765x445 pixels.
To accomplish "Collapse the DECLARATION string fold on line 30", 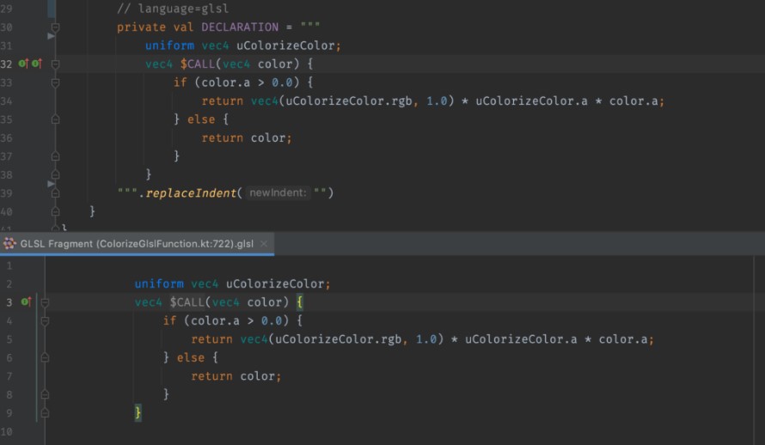I will [x=56, y=27].
